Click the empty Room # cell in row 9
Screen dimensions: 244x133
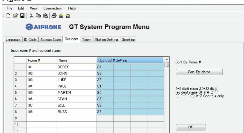[42, 118]
